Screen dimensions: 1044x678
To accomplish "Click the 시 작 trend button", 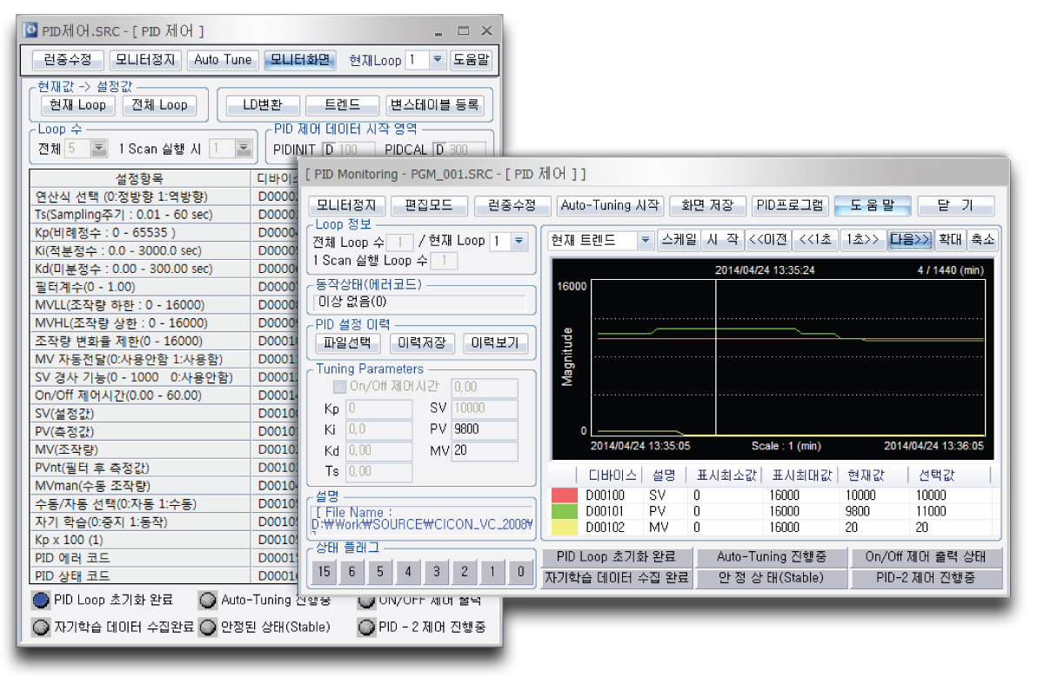I will tap(722, 240).
